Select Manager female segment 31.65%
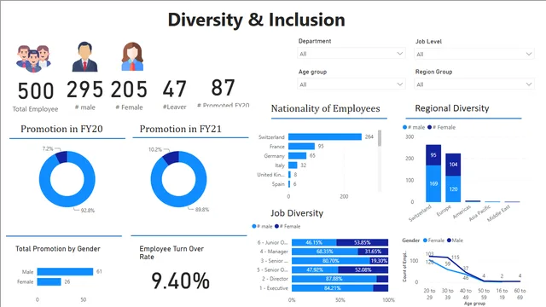546x307 pixels. point(373,252)
